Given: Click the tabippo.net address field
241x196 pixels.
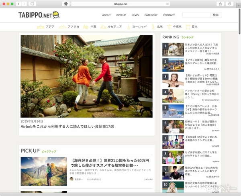Looking at the screenshot, I should click(120, 4).
